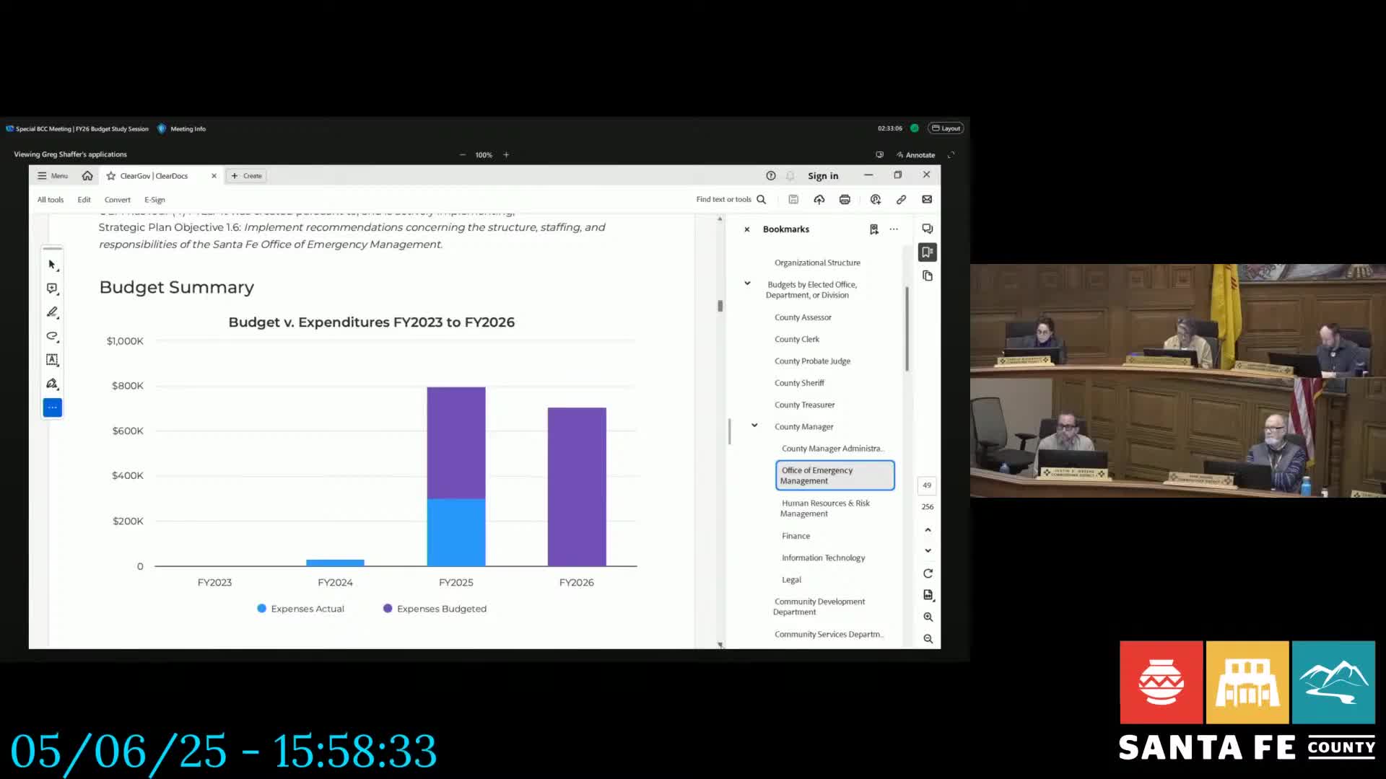Collapse Budgets by Elected Office group
This screenshot has height=779, width=1386.
click(747, 283)
